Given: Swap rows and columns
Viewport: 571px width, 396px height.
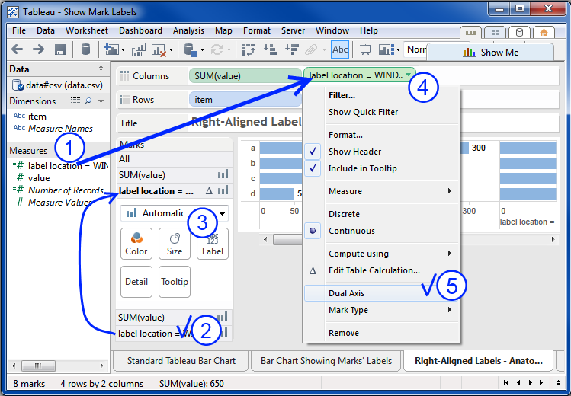Looking at the screenshot, I should [x=249, y=49].
